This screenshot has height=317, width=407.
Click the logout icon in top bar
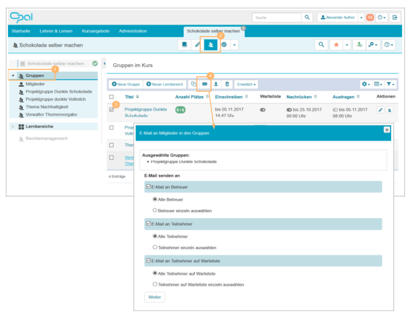395,17
